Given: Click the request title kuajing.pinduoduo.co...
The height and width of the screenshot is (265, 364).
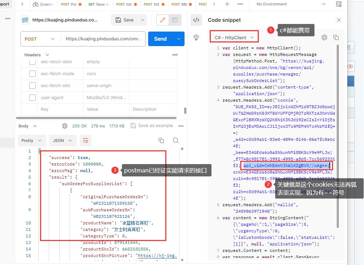Looking at the screenshot, I should 65,20.
